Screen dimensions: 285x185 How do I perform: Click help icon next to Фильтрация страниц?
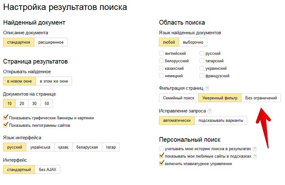coord(207,88)
